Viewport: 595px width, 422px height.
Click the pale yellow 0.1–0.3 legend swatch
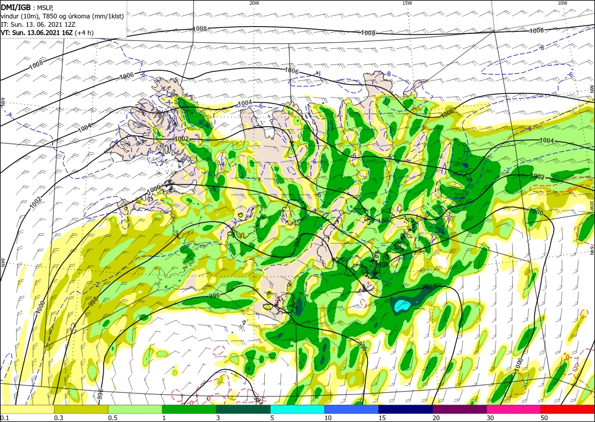pyautogui.click(x=27, y=409)
